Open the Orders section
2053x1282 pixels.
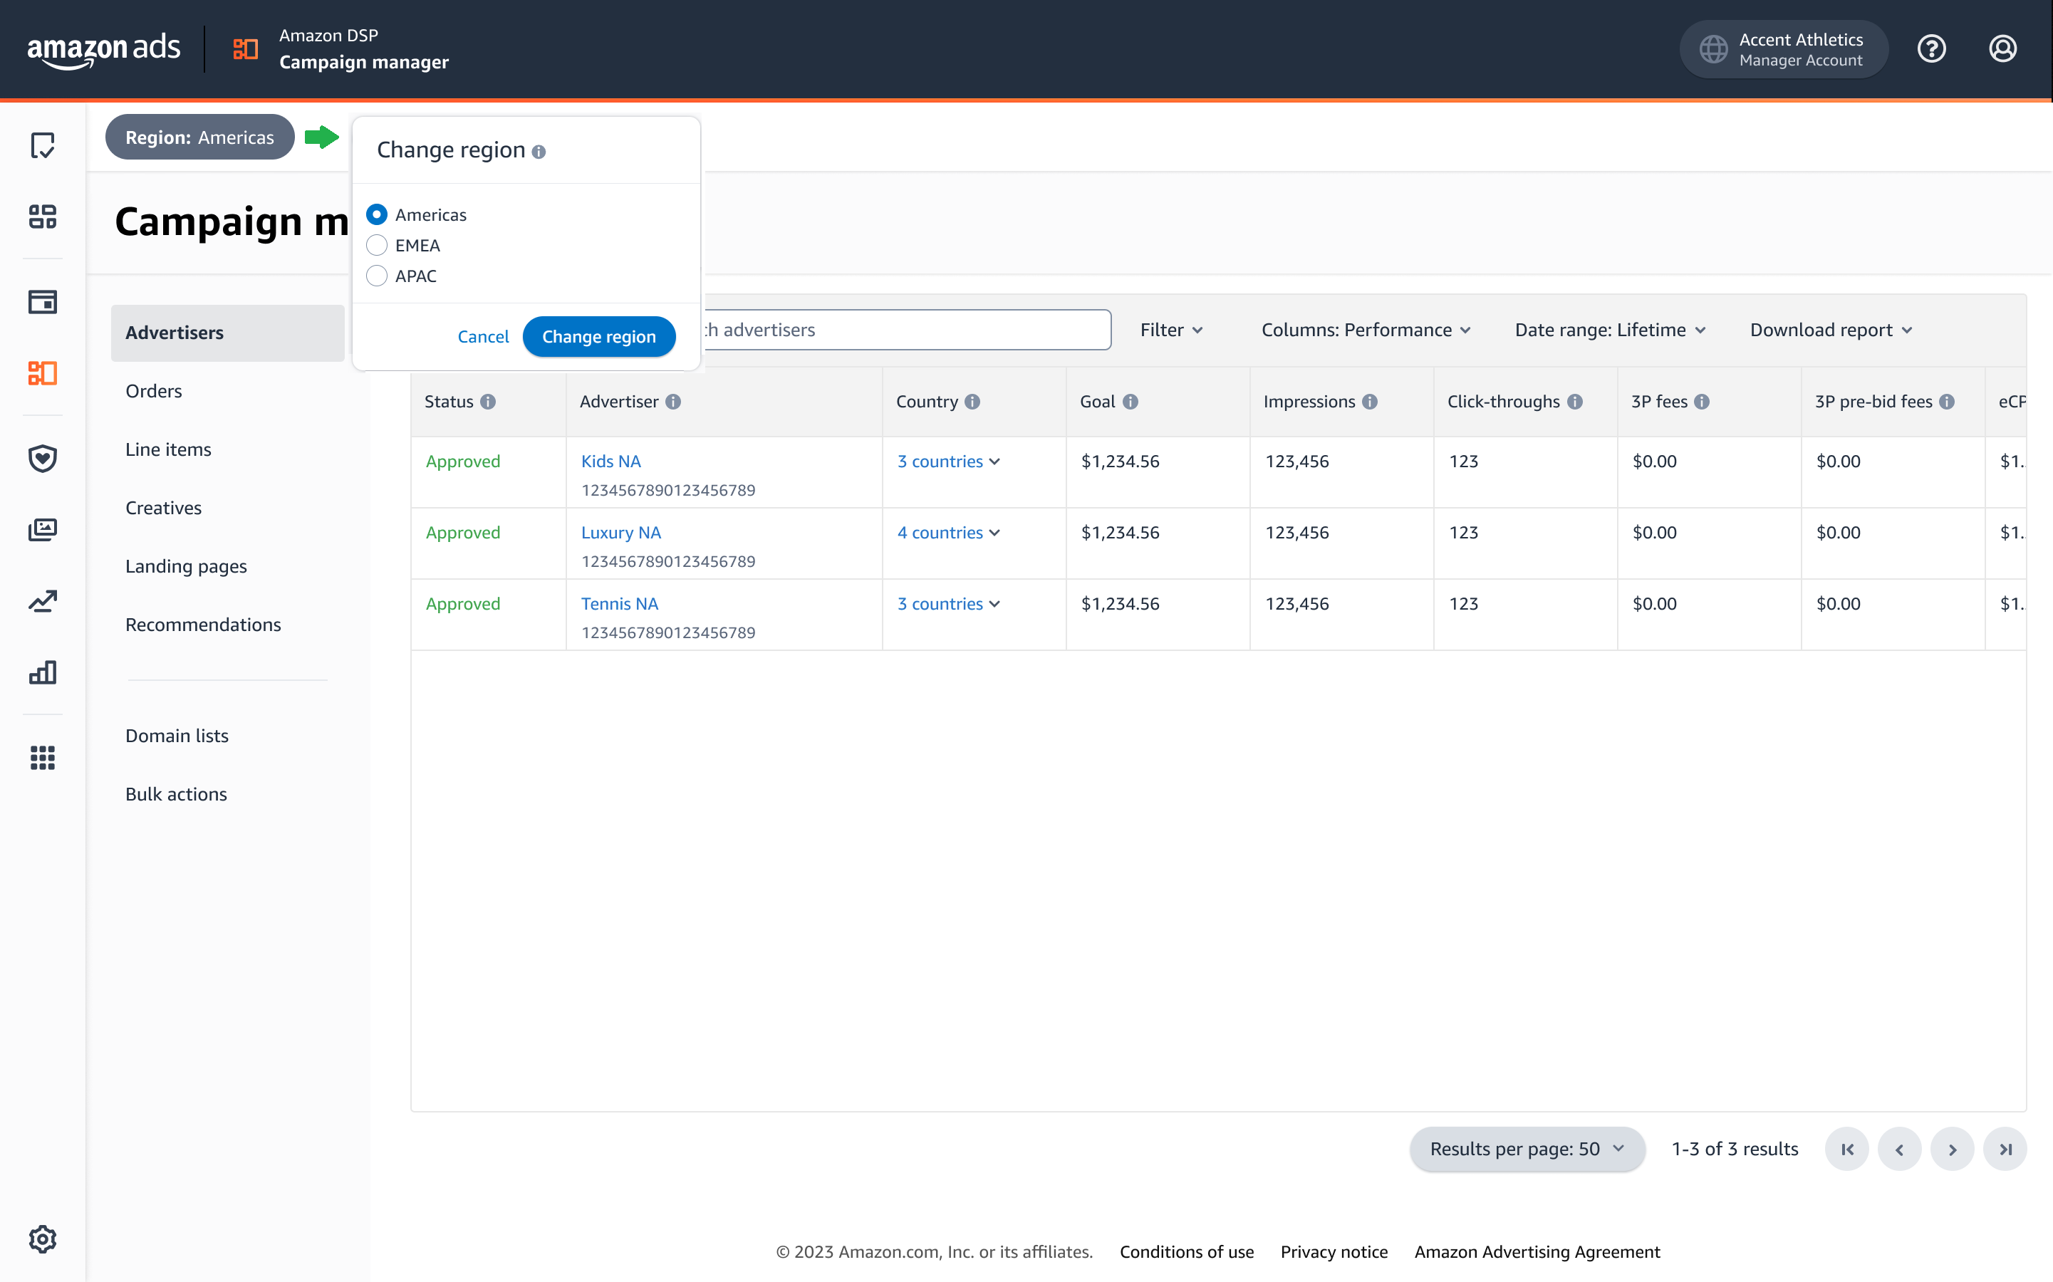point(153,391)
